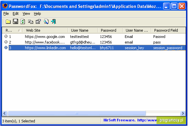
Task: Open the Select Folders toolbar icon
Action: (x=8, y=21)
